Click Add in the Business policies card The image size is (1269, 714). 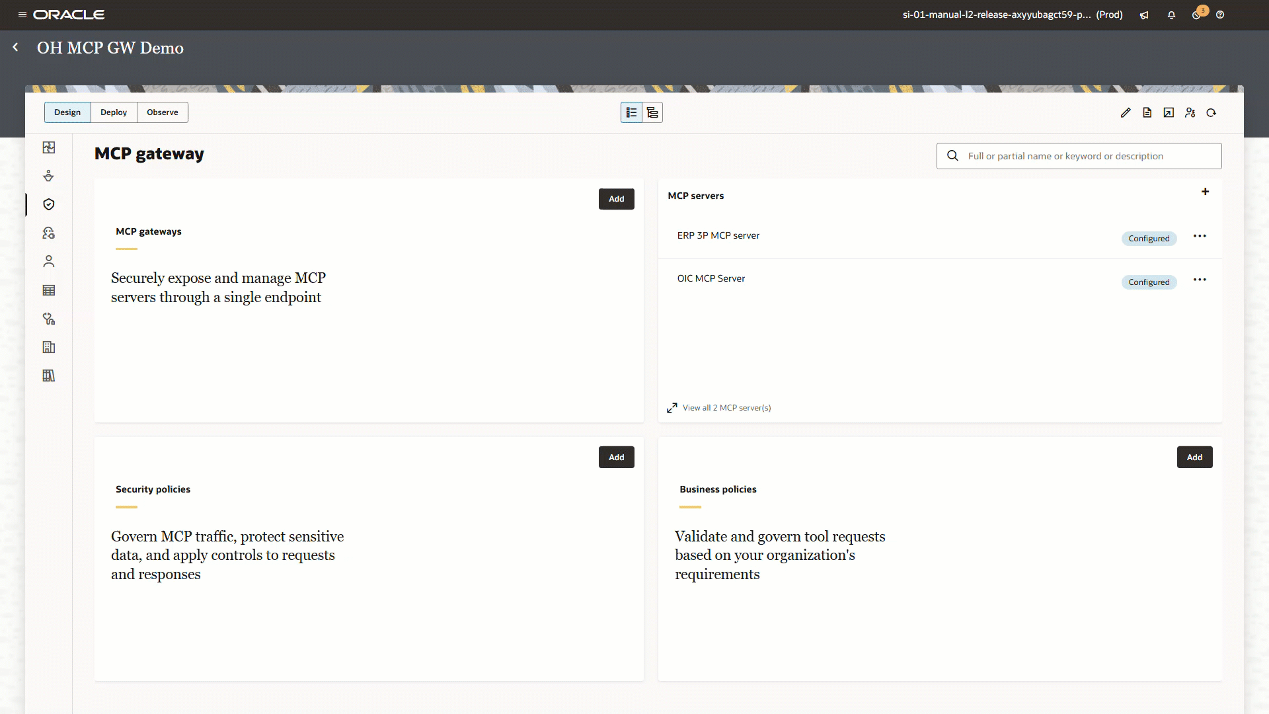pos(1195,457)
